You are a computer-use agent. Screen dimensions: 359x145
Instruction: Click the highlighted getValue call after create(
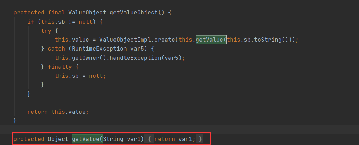pos(210,40)
